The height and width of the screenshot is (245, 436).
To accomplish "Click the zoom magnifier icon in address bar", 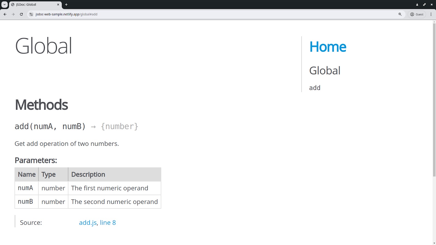I will [x=400, y=14].
